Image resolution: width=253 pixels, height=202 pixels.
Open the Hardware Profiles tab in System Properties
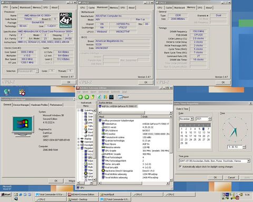click(x=40, y=105)
